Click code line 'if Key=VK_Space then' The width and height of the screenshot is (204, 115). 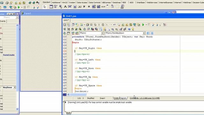88,86
